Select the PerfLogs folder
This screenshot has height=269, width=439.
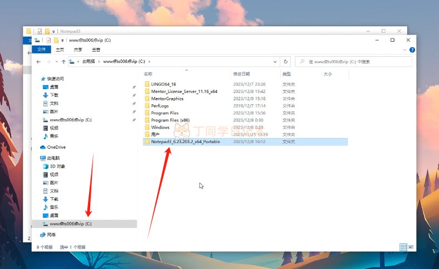pos(160,106)
